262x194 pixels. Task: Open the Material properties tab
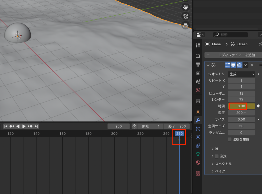(198, 163)
